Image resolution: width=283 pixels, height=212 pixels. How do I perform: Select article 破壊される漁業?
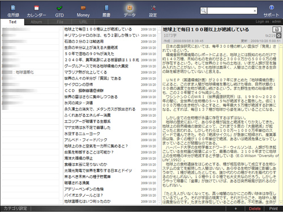110,183
